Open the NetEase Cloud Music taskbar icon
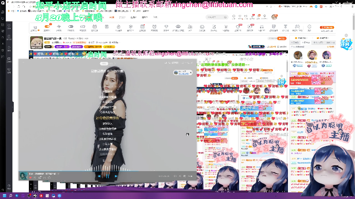 [41, 195]
